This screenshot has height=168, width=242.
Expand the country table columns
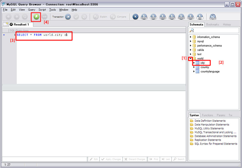(x=194, y=67)
